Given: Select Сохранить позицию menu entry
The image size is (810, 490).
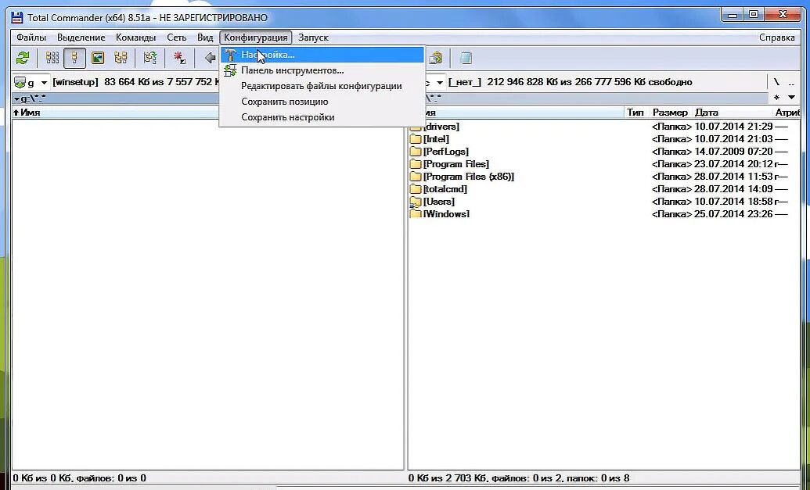Looking at the screenshot, I should coord(322,102).
